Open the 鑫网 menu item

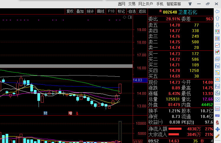(122, 4)
